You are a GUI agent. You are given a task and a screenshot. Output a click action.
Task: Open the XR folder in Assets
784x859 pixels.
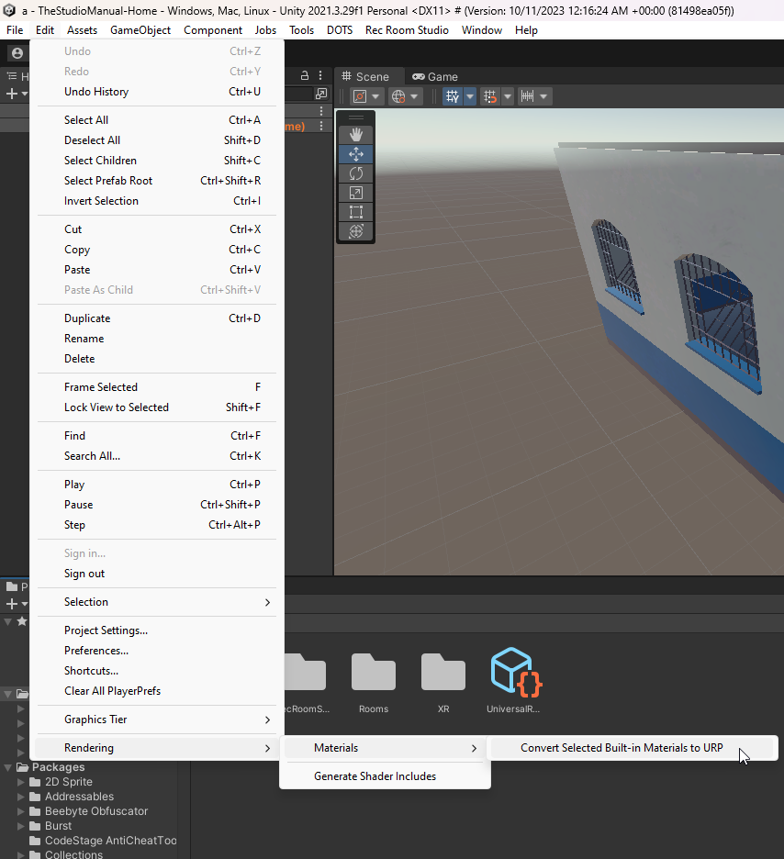pyautogui.click(x=442, y=675)
